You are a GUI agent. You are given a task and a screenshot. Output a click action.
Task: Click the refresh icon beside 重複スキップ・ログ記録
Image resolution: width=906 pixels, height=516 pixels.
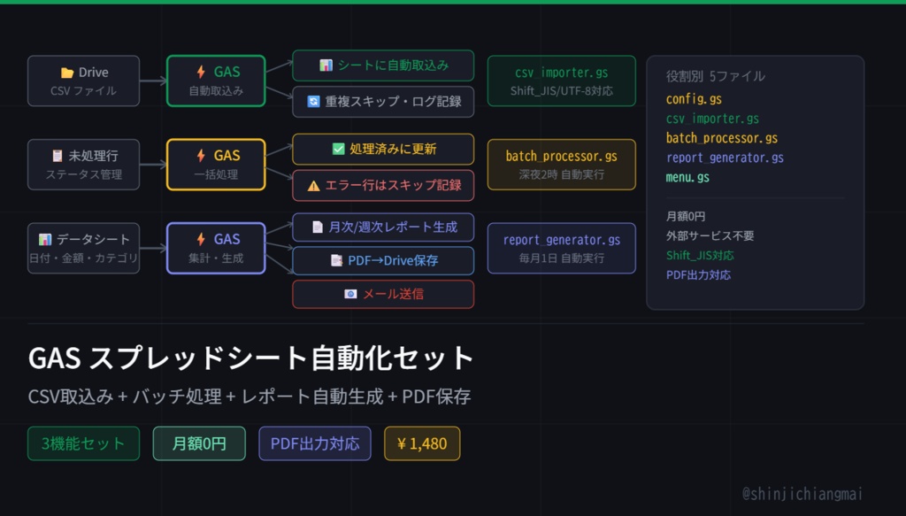click(x=313, y=102)
